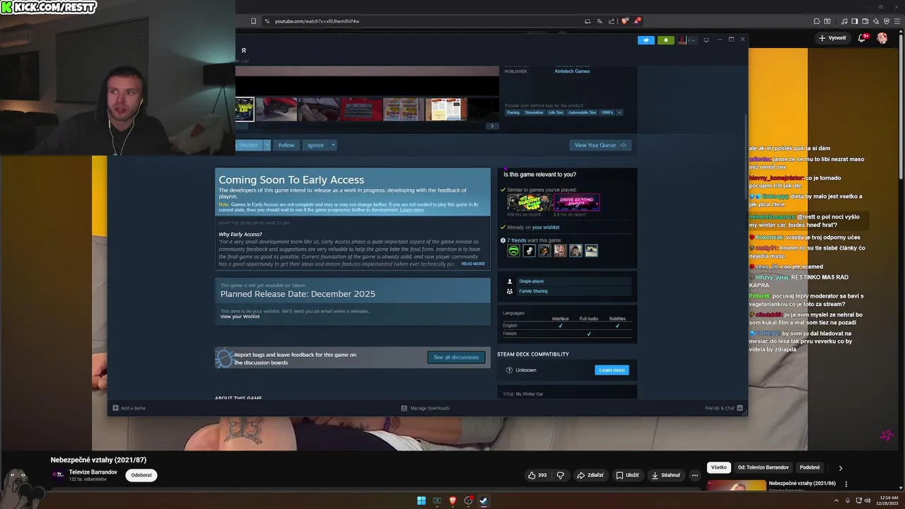Click Uložiť save button

(628, 475)
